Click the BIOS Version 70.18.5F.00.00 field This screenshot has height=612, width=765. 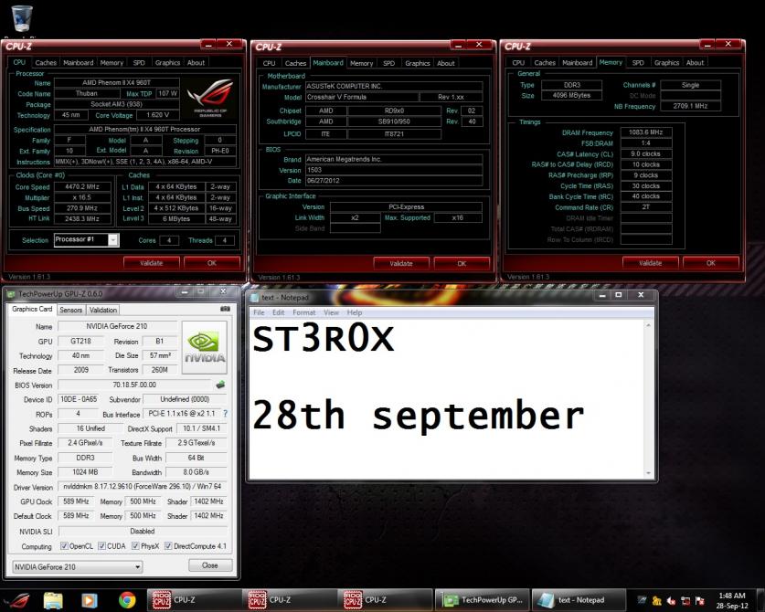134,385
